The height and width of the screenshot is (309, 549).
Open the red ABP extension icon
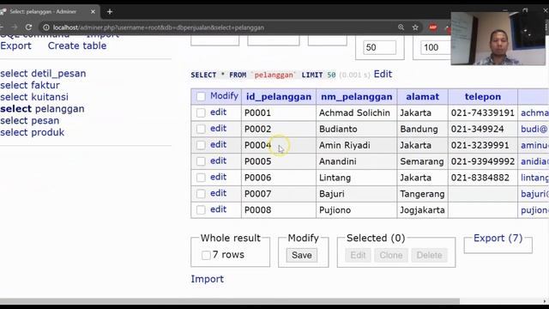tap(433, 27)
